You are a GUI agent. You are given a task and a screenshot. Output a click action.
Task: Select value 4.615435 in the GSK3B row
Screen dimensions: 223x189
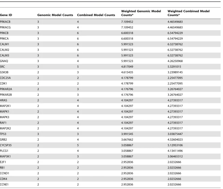pos(127,72)
